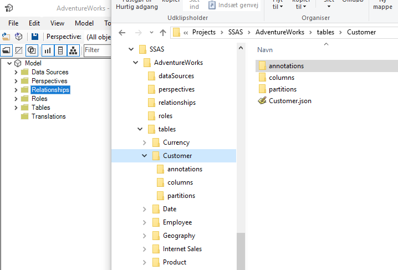Focus the Filter text box

[x=98, y=50]
